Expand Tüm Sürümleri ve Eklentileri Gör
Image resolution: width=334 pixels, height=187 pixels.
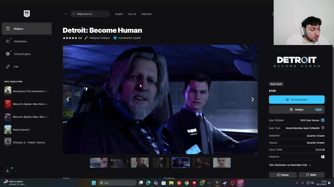[290, 165]
